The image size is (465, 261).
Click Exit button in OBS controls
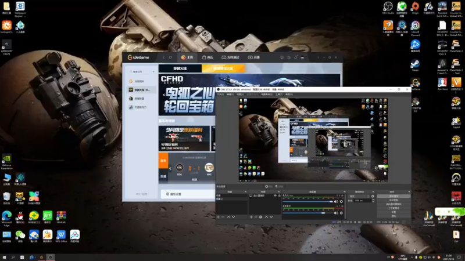click(x=394, y=216)
